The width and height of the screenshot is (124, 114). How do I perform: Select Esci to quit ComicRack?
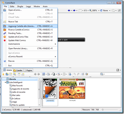click(30, 66)
